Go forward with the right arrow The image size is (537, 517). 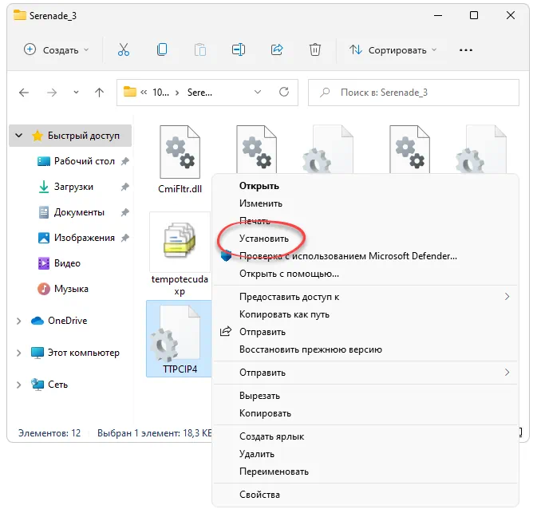pyautogui.click(x=52, y=93)
